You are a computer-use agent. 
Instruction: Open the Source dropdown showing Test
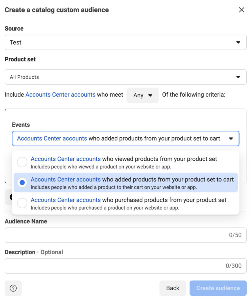coord(125,42)
